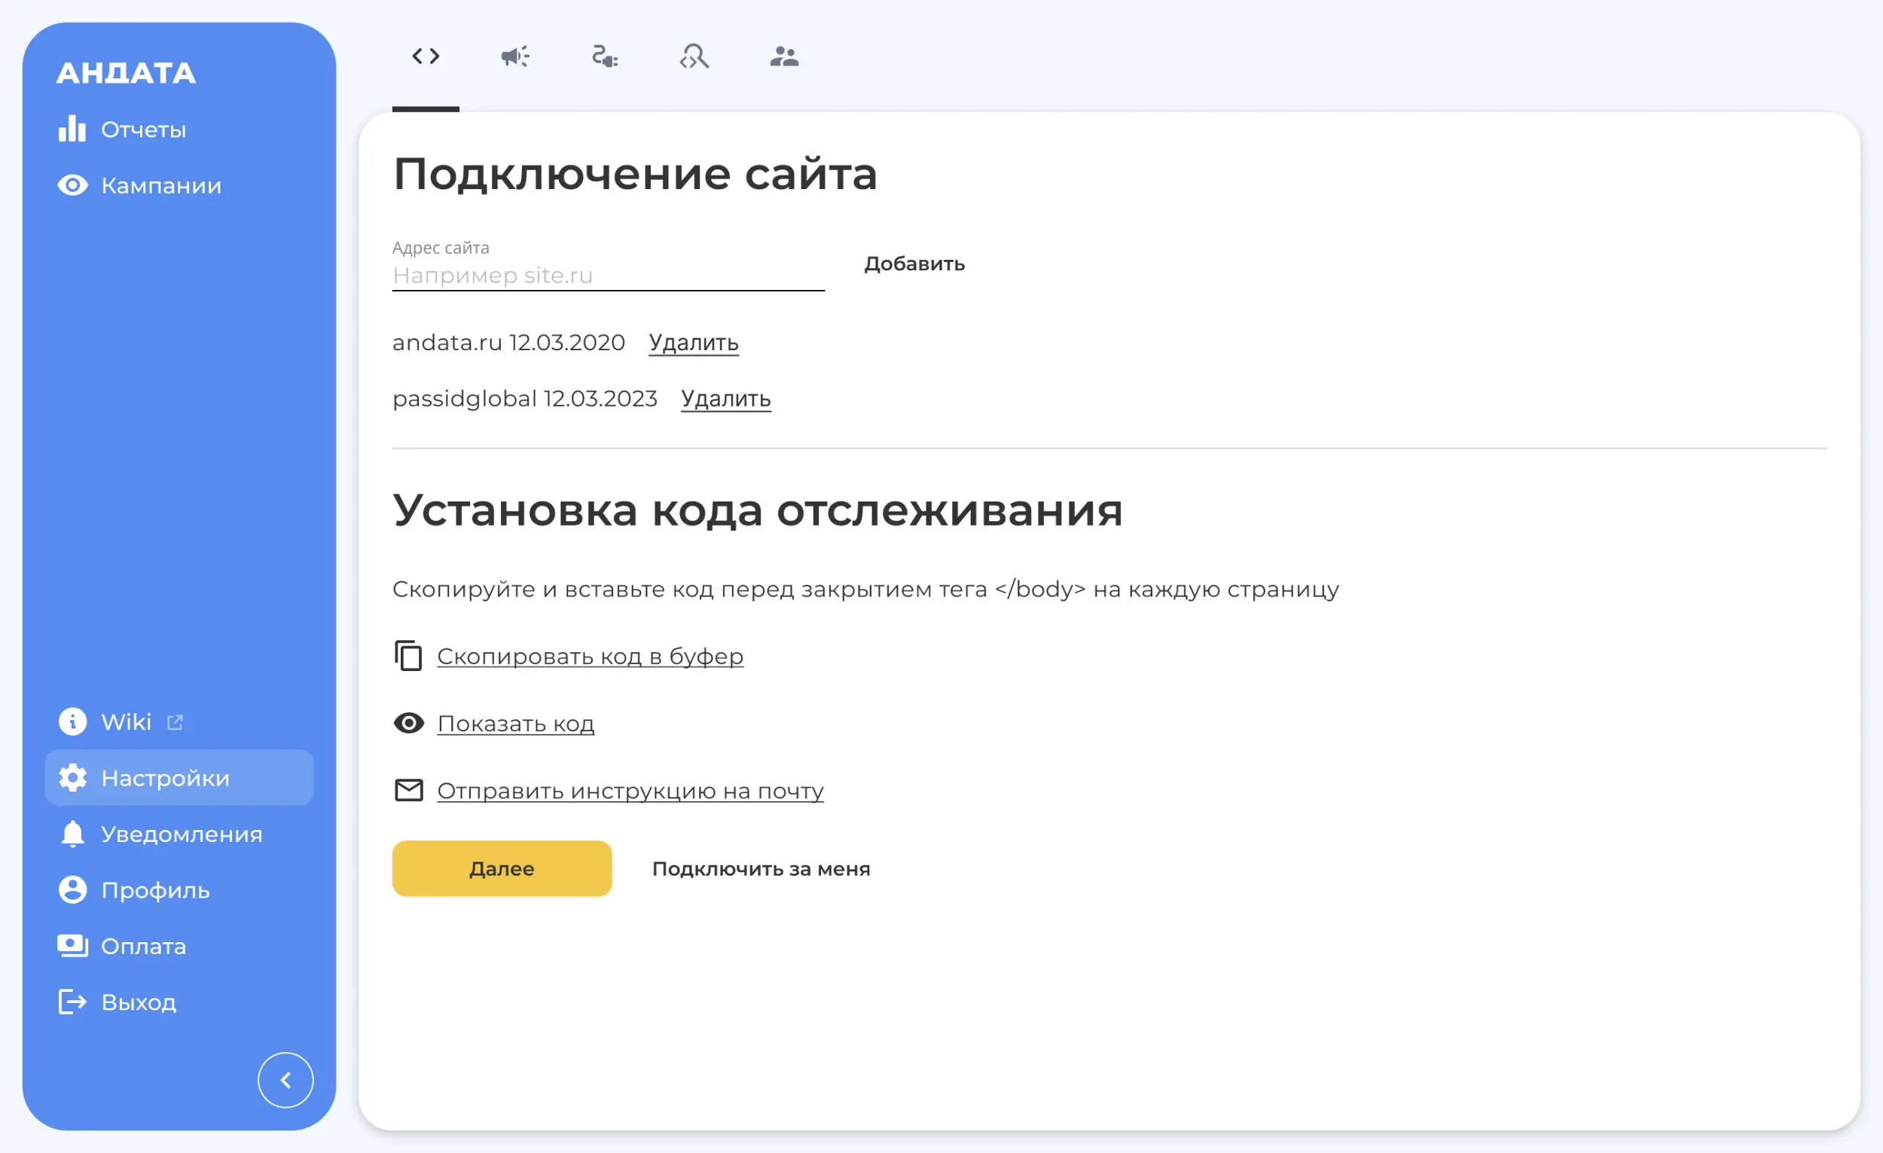Switch to the users group tab
The width and height of the screenshot is (1883, 1153).
tap(784, 56)
